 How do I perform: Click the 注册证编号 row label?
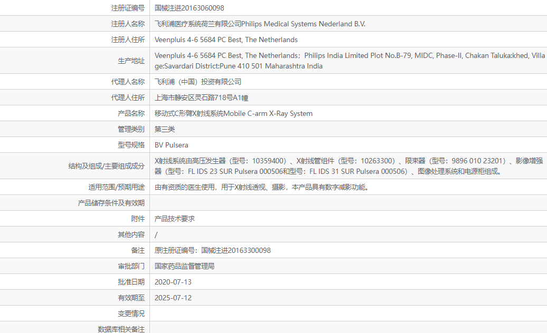click(128, 8)
